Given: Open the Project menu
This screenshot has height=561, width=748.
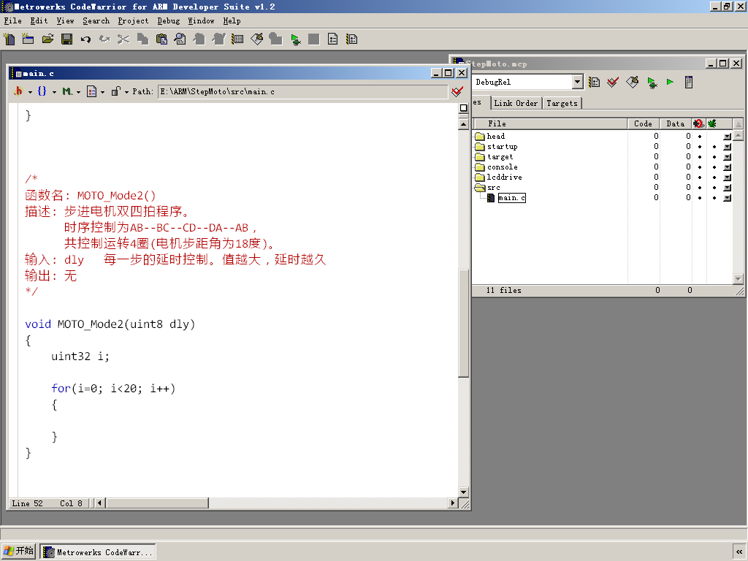Looking at the screenshot, I should click(x=133, y=21).
